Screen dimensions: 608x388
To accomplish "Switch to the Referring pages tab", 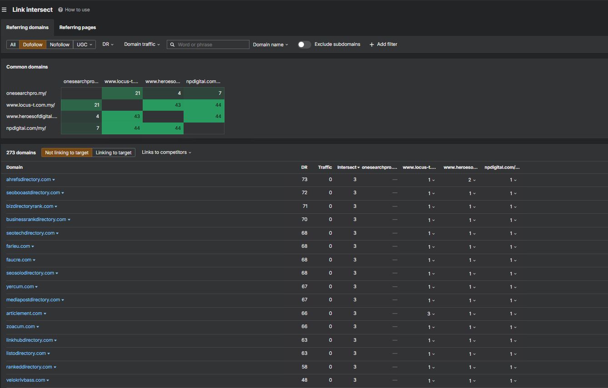I will coord(78,27).
